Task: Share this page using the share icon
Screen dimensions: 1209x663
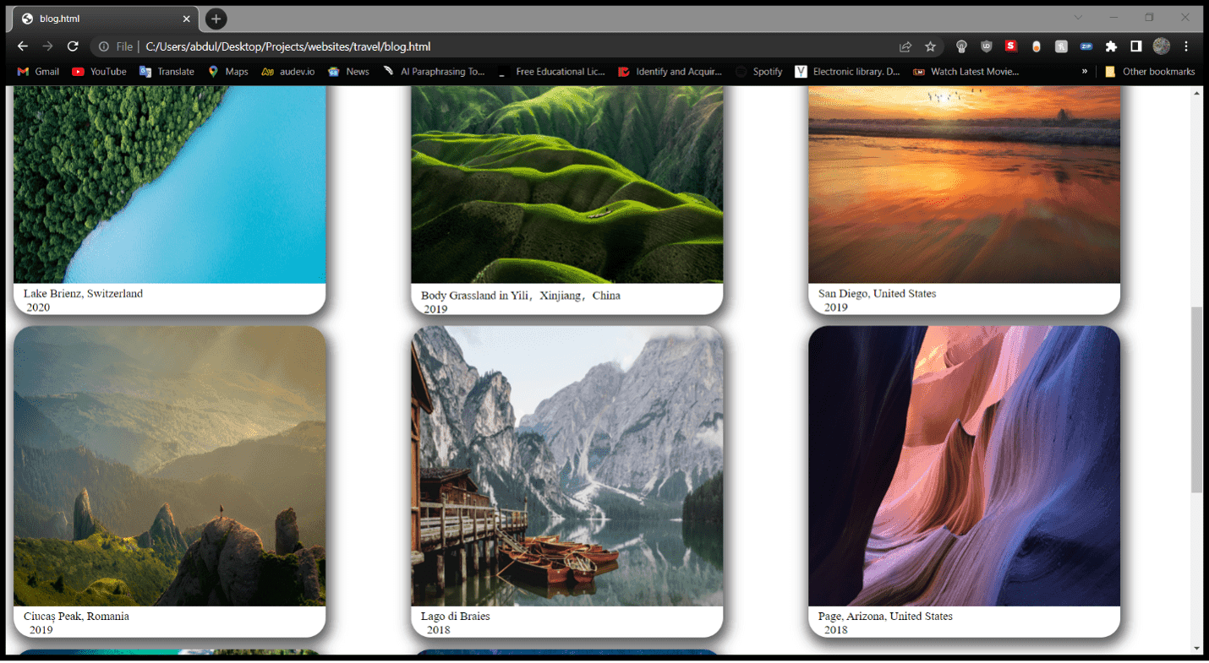Action: tap(905, 46)
